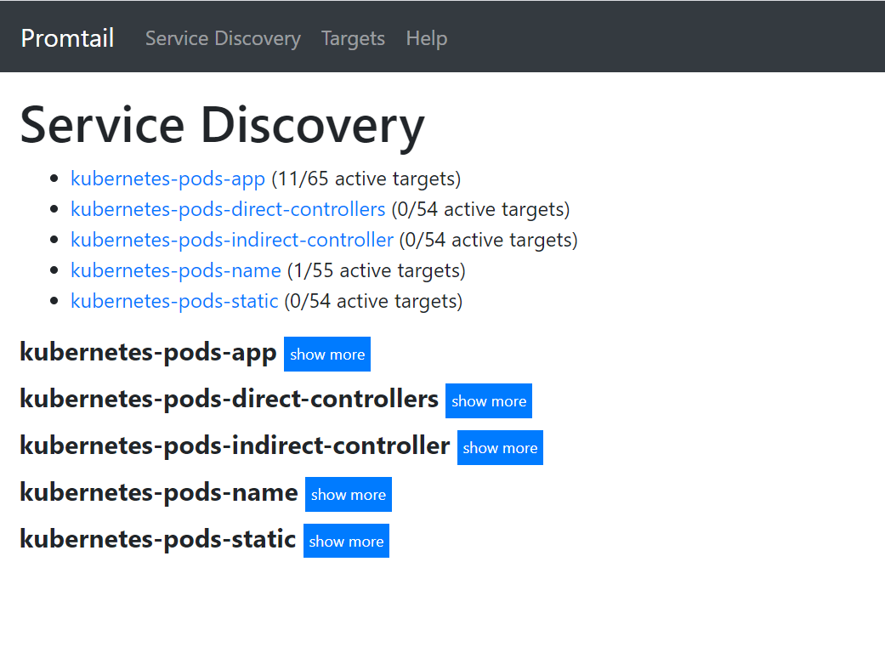Click the kubernetes-pods-name section heading
The height and width of the screenshot is (664, 885).
tap(159, 493)
